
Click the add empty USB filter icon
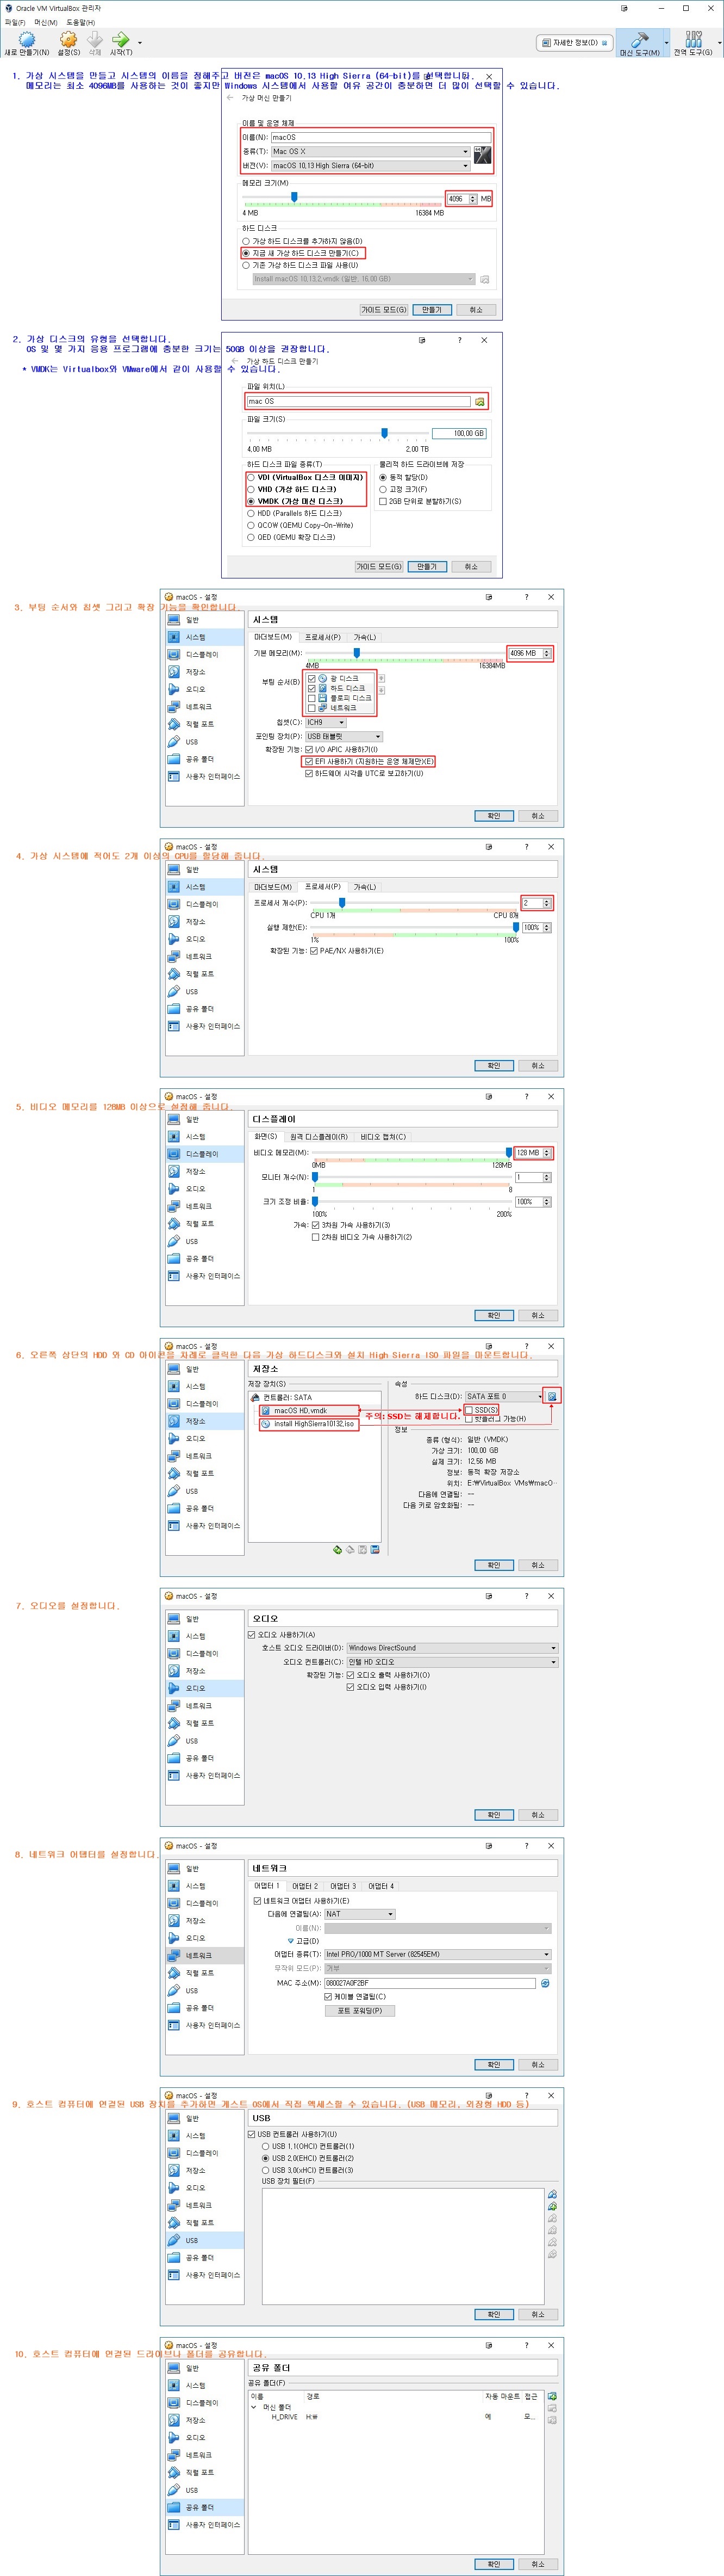[551, 2193]
